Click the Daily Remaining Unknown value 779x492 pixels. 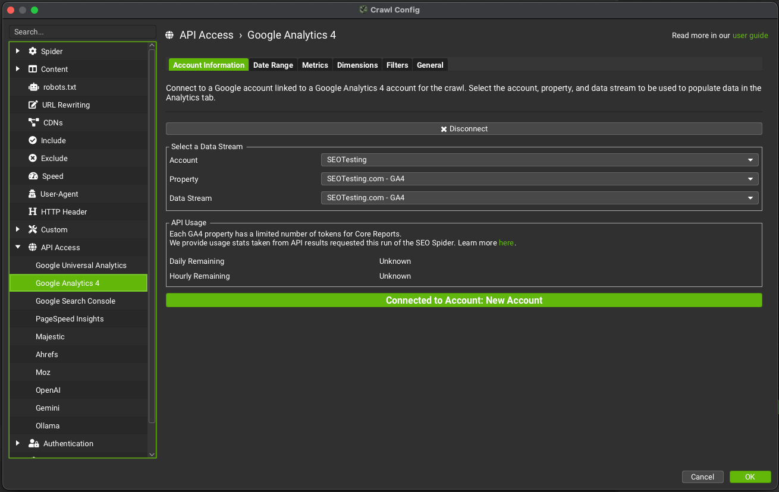(395, 261)
